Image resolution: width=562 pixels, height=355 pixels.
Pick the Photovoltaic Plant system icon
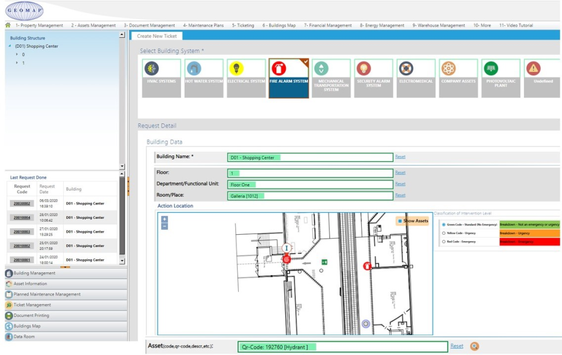501,76
